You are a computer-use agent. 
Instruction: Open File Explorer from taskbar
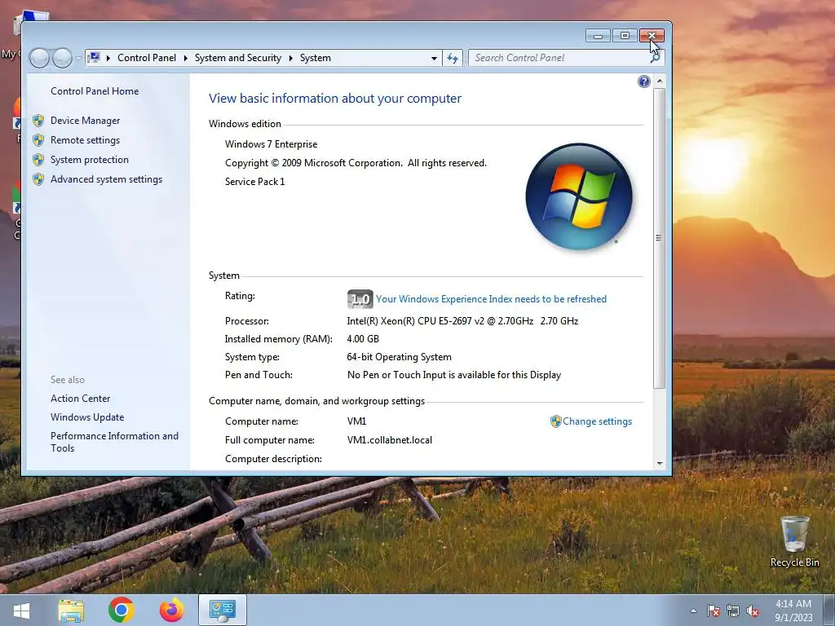[71, 611]
